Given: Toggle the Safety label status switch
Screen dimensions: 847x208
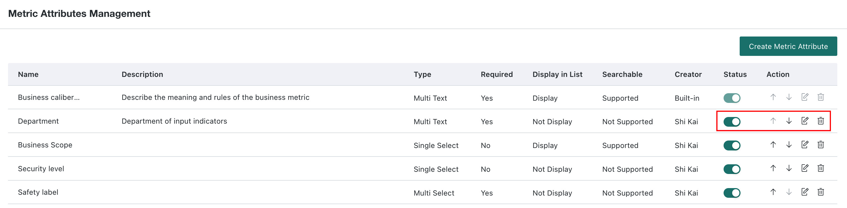Looking at the screenshot, I should [732, 193].
